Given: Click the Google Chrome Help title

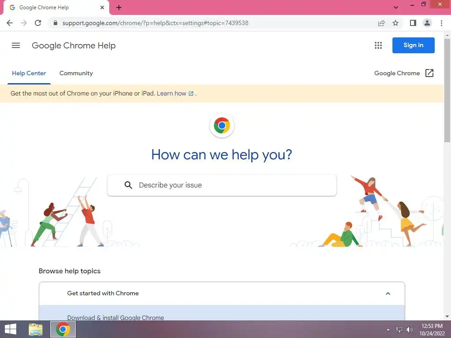Looking at the screenshot, I should [x=74, y=45].
